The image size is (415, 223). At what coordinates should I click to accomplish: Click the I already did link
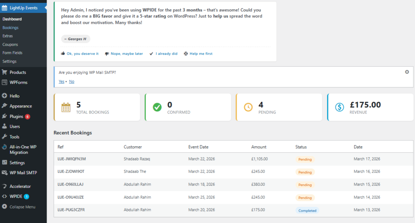tap(167, 54)
